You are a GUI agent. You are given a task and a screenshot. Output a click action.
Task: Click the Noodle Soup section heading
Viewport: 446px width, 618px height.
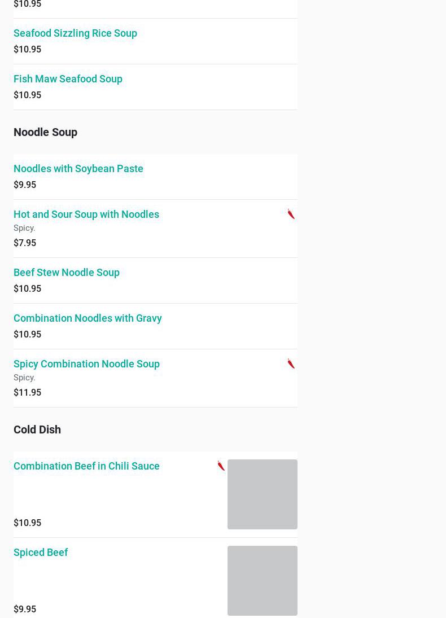pos(45,132)
